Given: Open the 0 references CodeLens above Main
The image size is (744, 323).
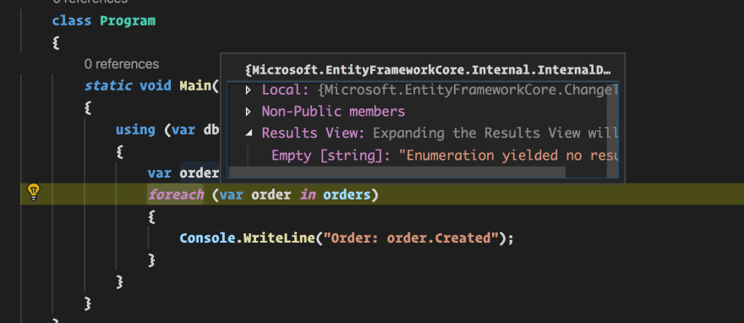Looking at the screenshot, I should tap(122, 64).
